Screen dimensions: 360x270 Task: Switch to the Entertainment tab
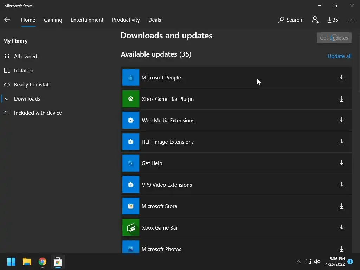tap(87, 20)
